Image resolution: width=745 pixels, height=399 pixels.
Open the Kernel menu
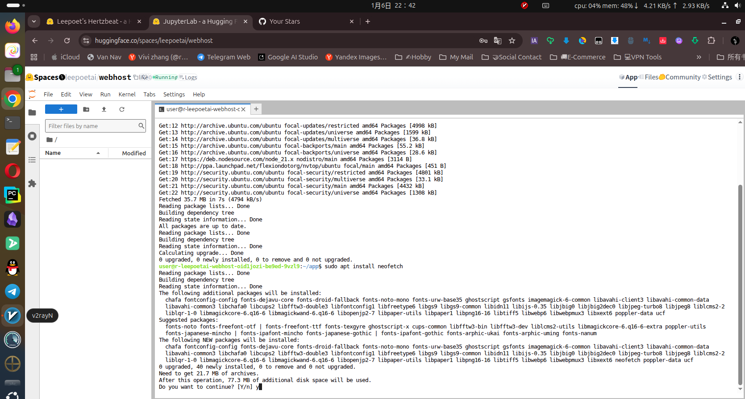(x=127, y=95)
